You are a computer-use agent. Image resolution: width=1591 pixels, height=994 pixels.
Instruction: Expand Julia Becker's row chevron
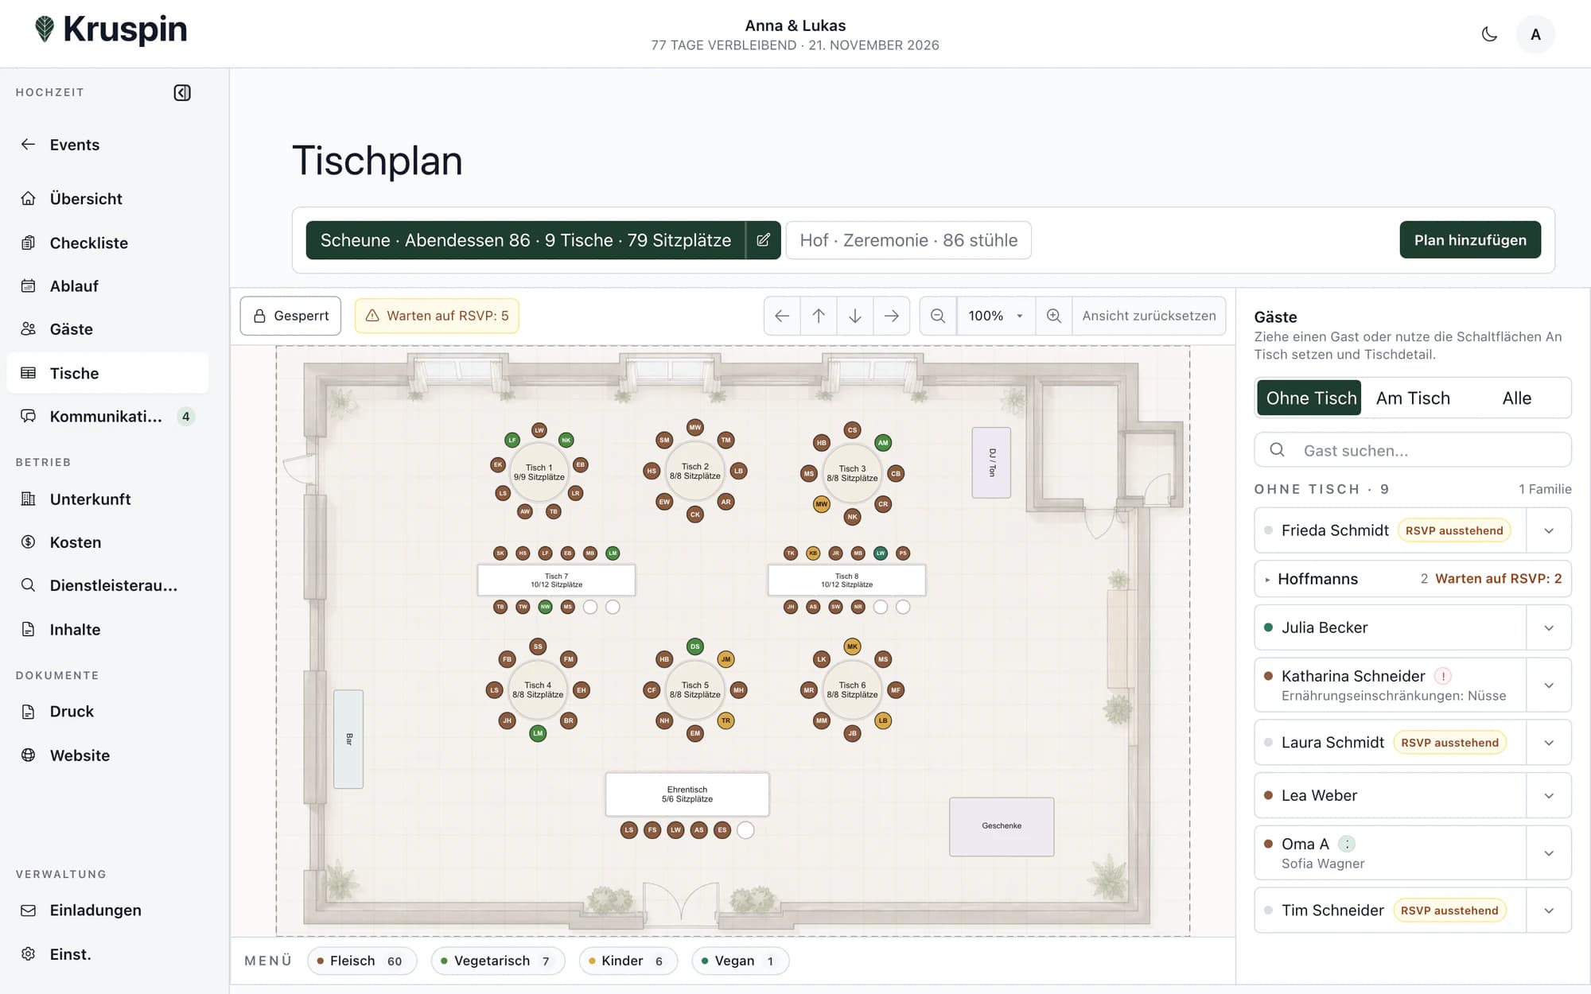click(1549, 628)
